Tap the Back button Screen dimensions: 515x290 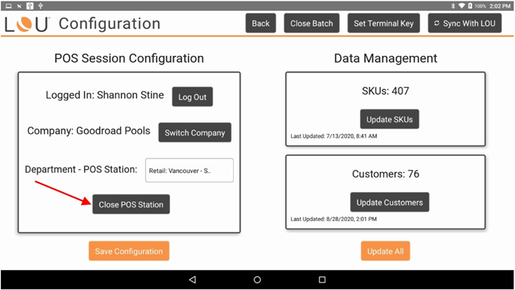pyautogui.click(x=261, y=23)
